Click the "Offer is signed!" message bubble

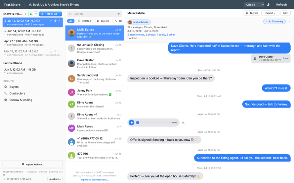point(164,139)
